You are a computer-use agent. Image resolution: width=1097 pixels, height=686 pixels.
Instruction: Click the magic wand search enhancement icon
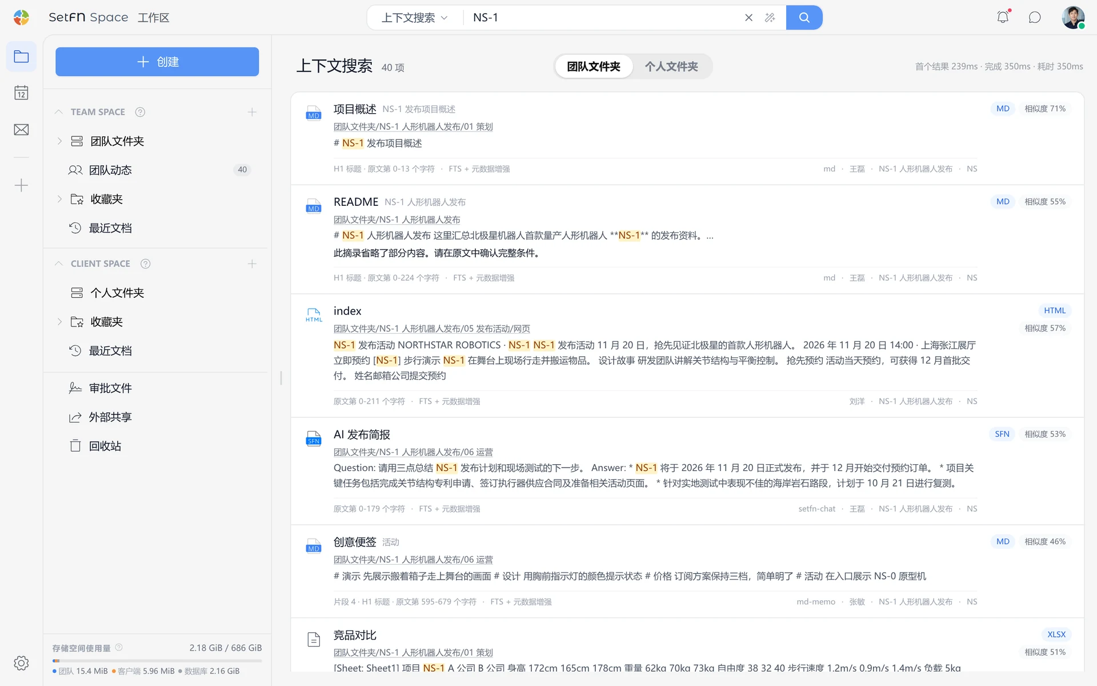(x=770, y=18)
